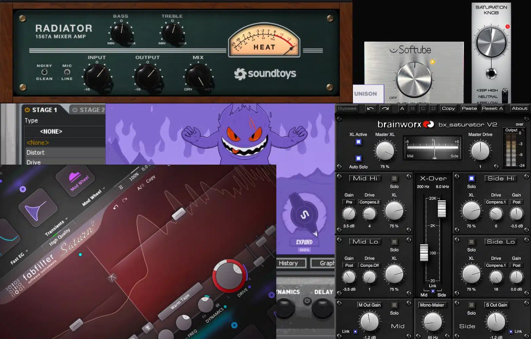The image size is (531, 339).
Task: Click the Radiator TREBLE knob
Action: [x=172, y=33]
